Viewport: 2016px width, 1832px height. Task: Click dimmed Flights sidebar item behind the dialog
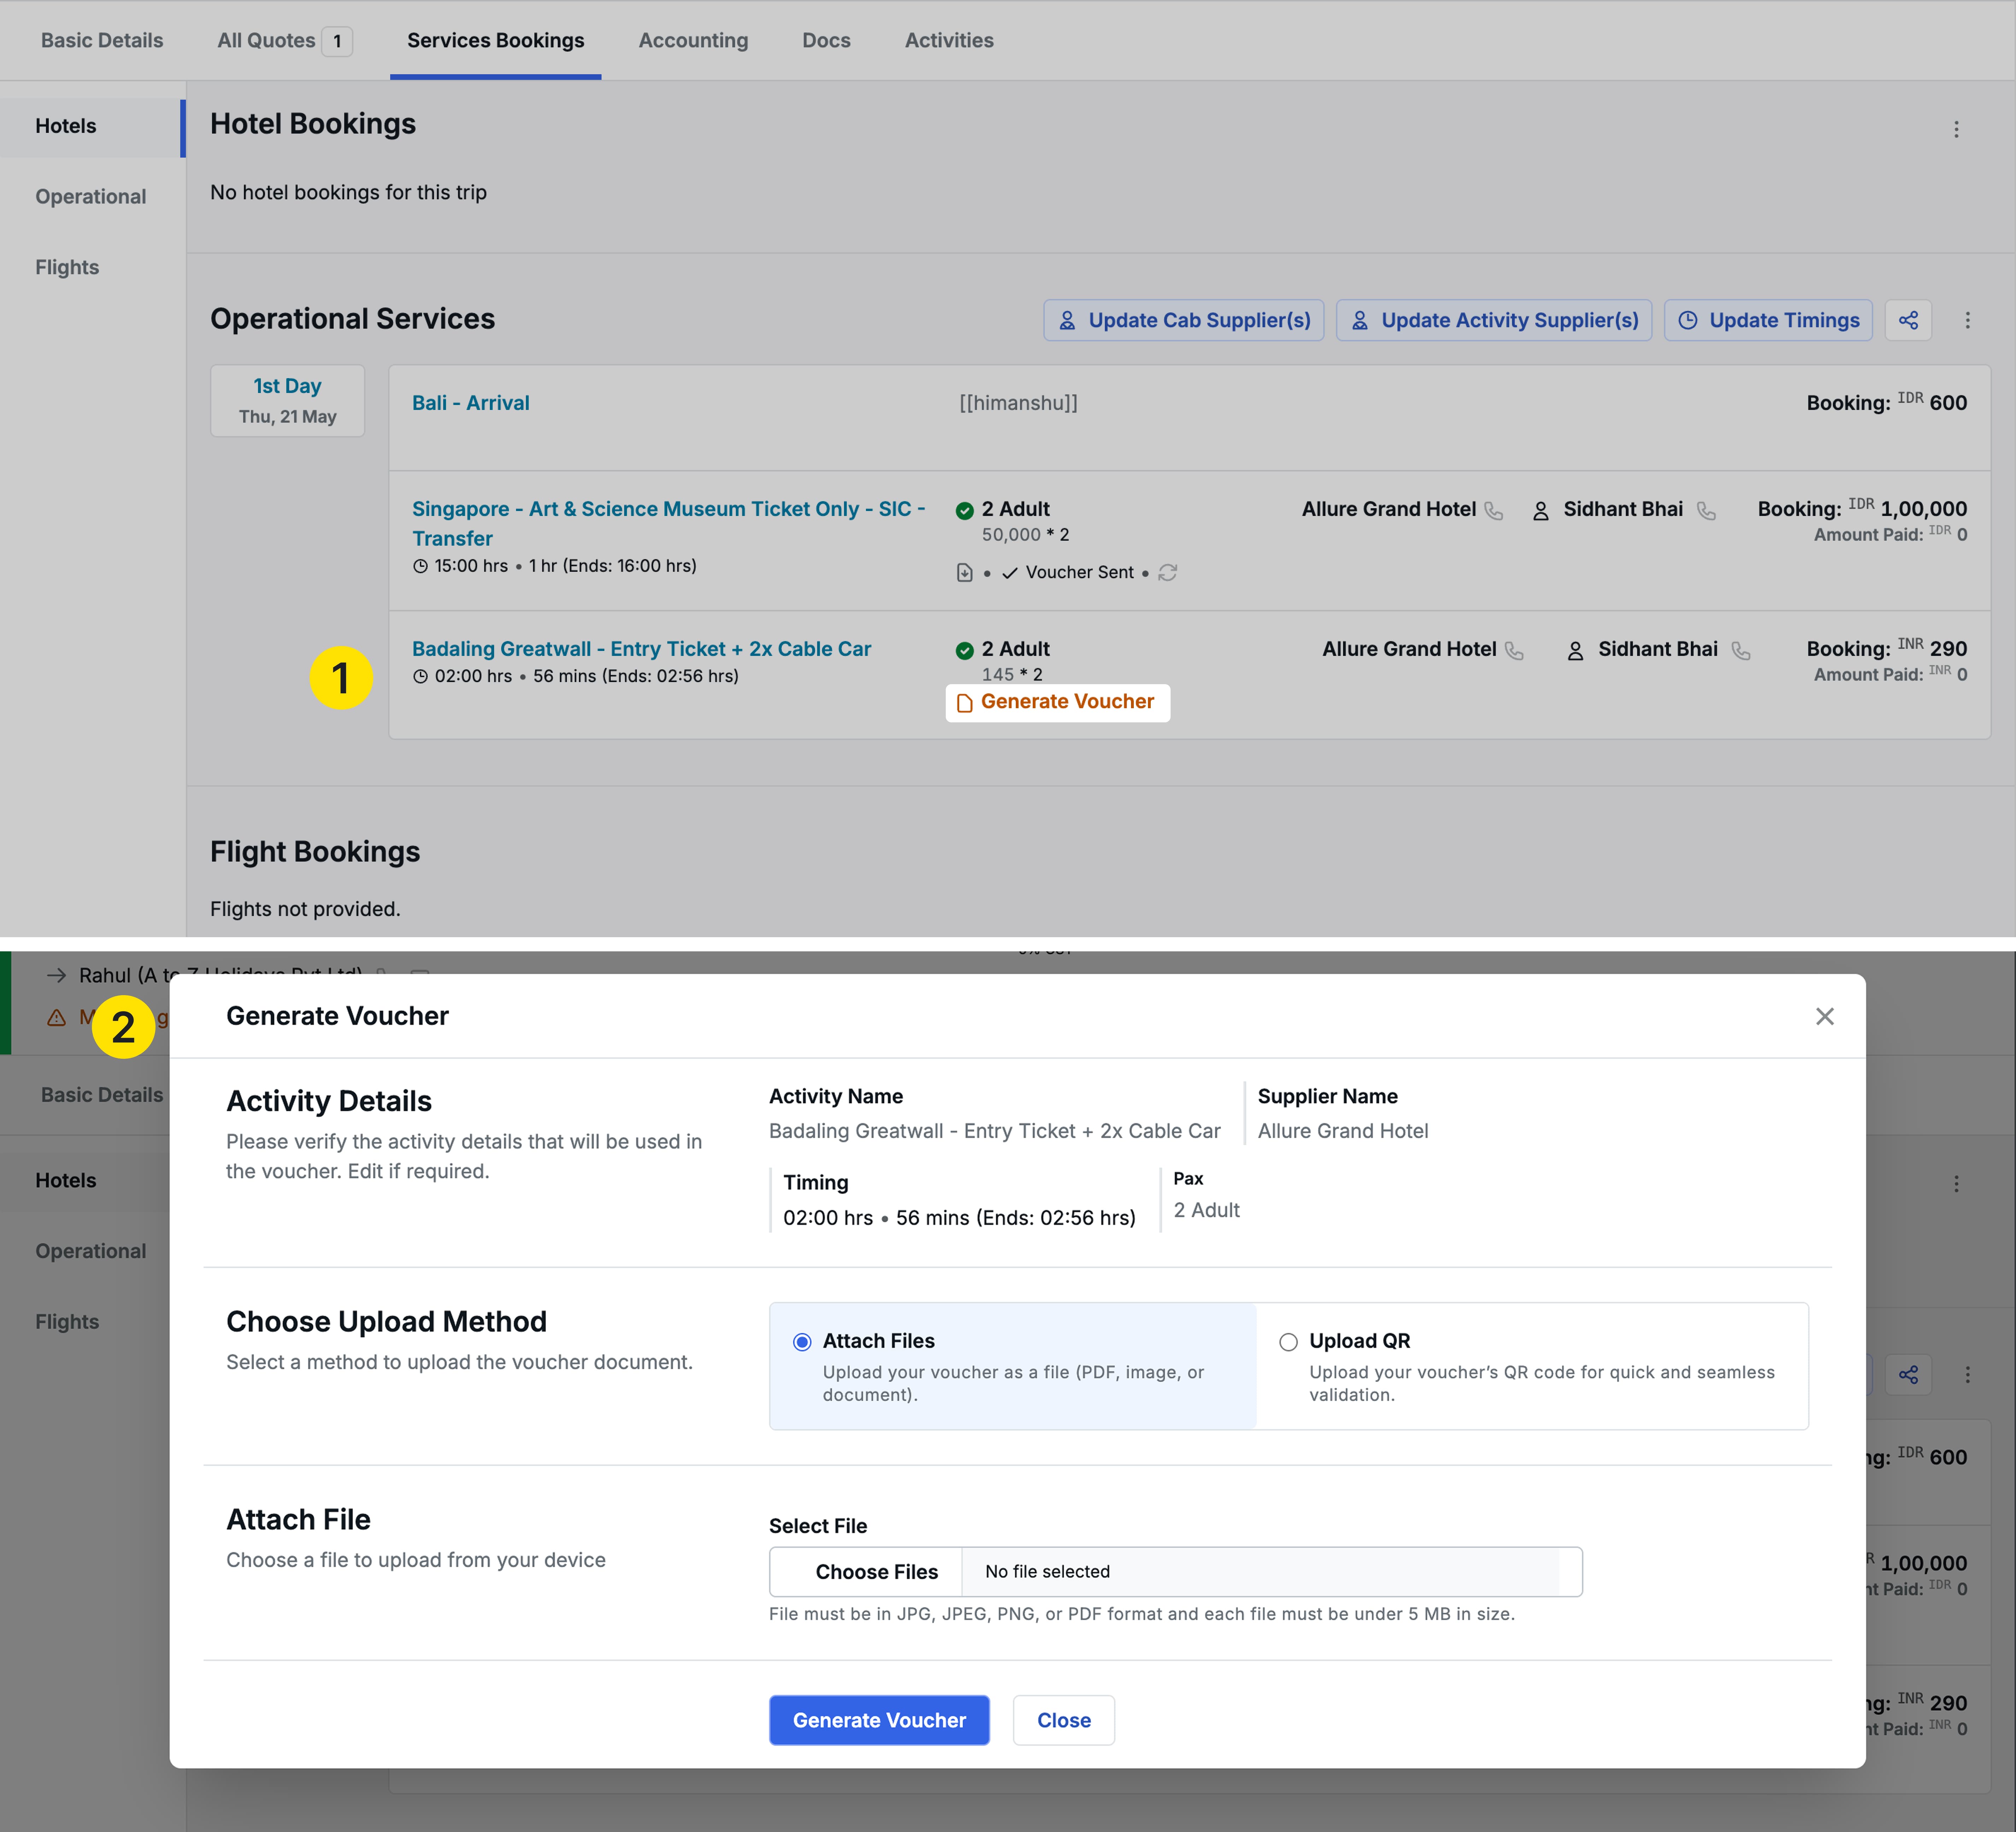click(67, 1322)
